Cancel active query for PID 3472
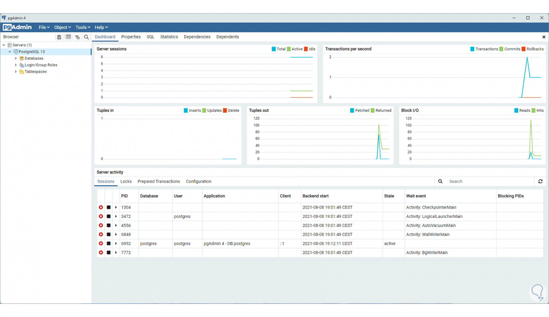Screen dimensions: 549x317 coord(108,216)
